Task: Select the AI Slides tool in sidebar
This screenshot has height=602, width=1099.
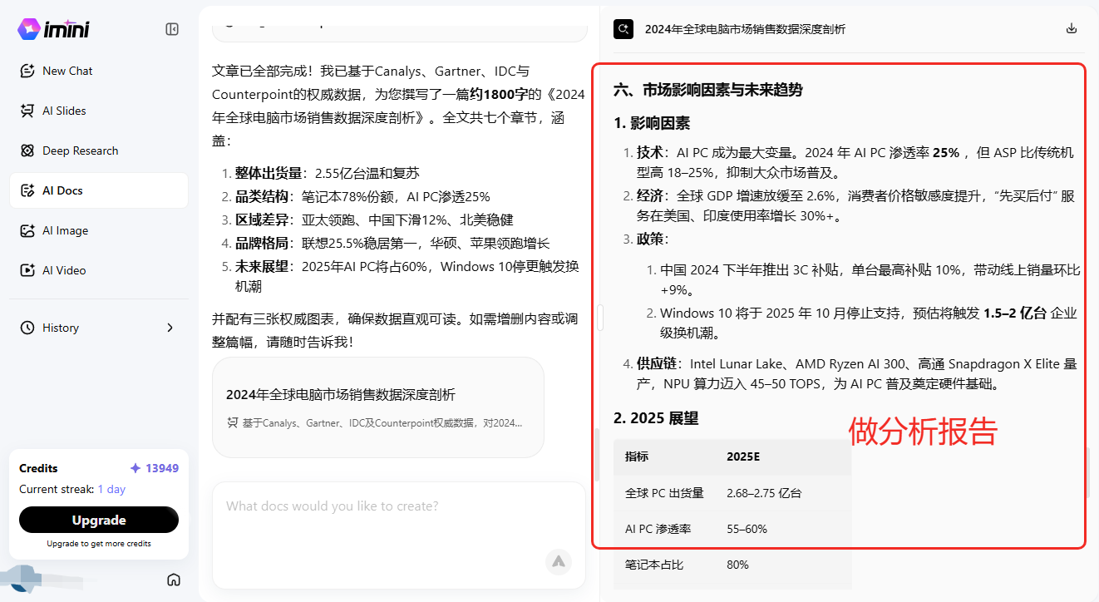Action: 67,111
